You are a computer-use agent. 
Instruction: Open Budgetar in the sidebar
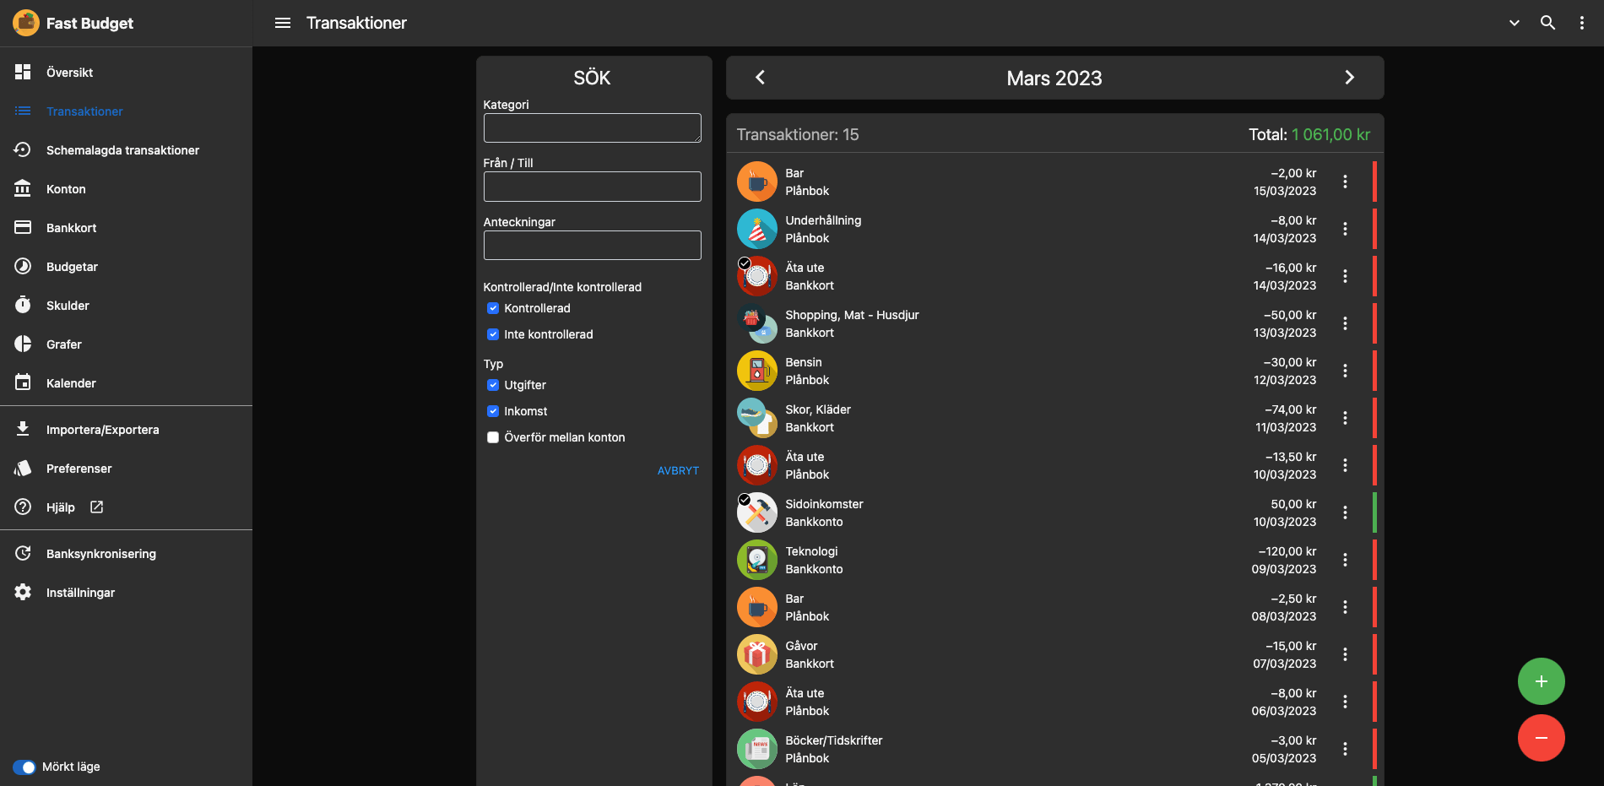(x=72, y=267)
